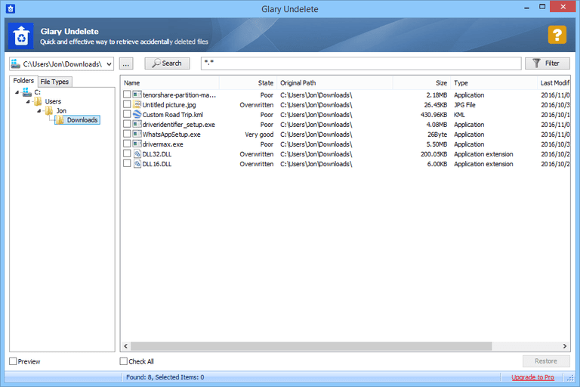Click the app icon in the title bar
This screenshot has height=387, width=580.
[x=11, y=8]
